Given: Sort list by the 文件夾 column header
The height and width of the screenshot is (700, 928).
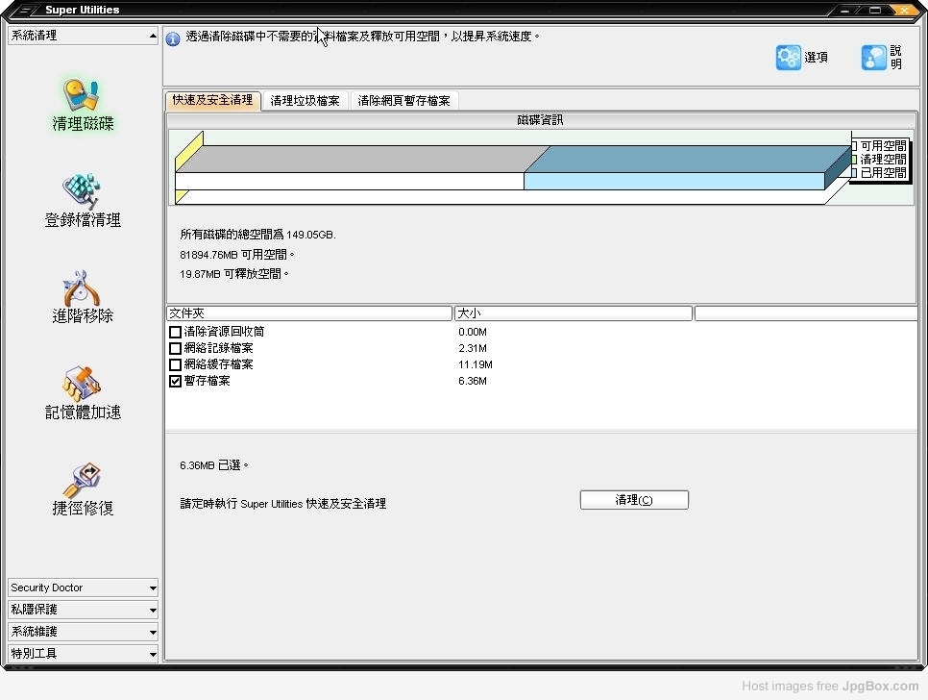Looking at the screenshot, I should click(309, 313).
